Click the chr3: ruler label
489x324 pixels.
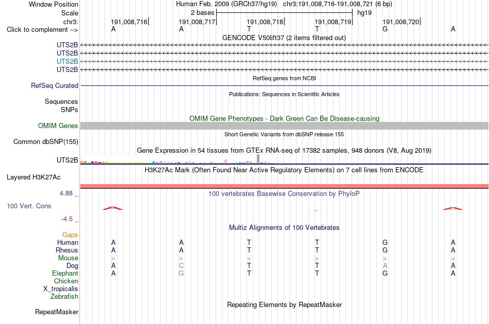(x=71, y=22)
